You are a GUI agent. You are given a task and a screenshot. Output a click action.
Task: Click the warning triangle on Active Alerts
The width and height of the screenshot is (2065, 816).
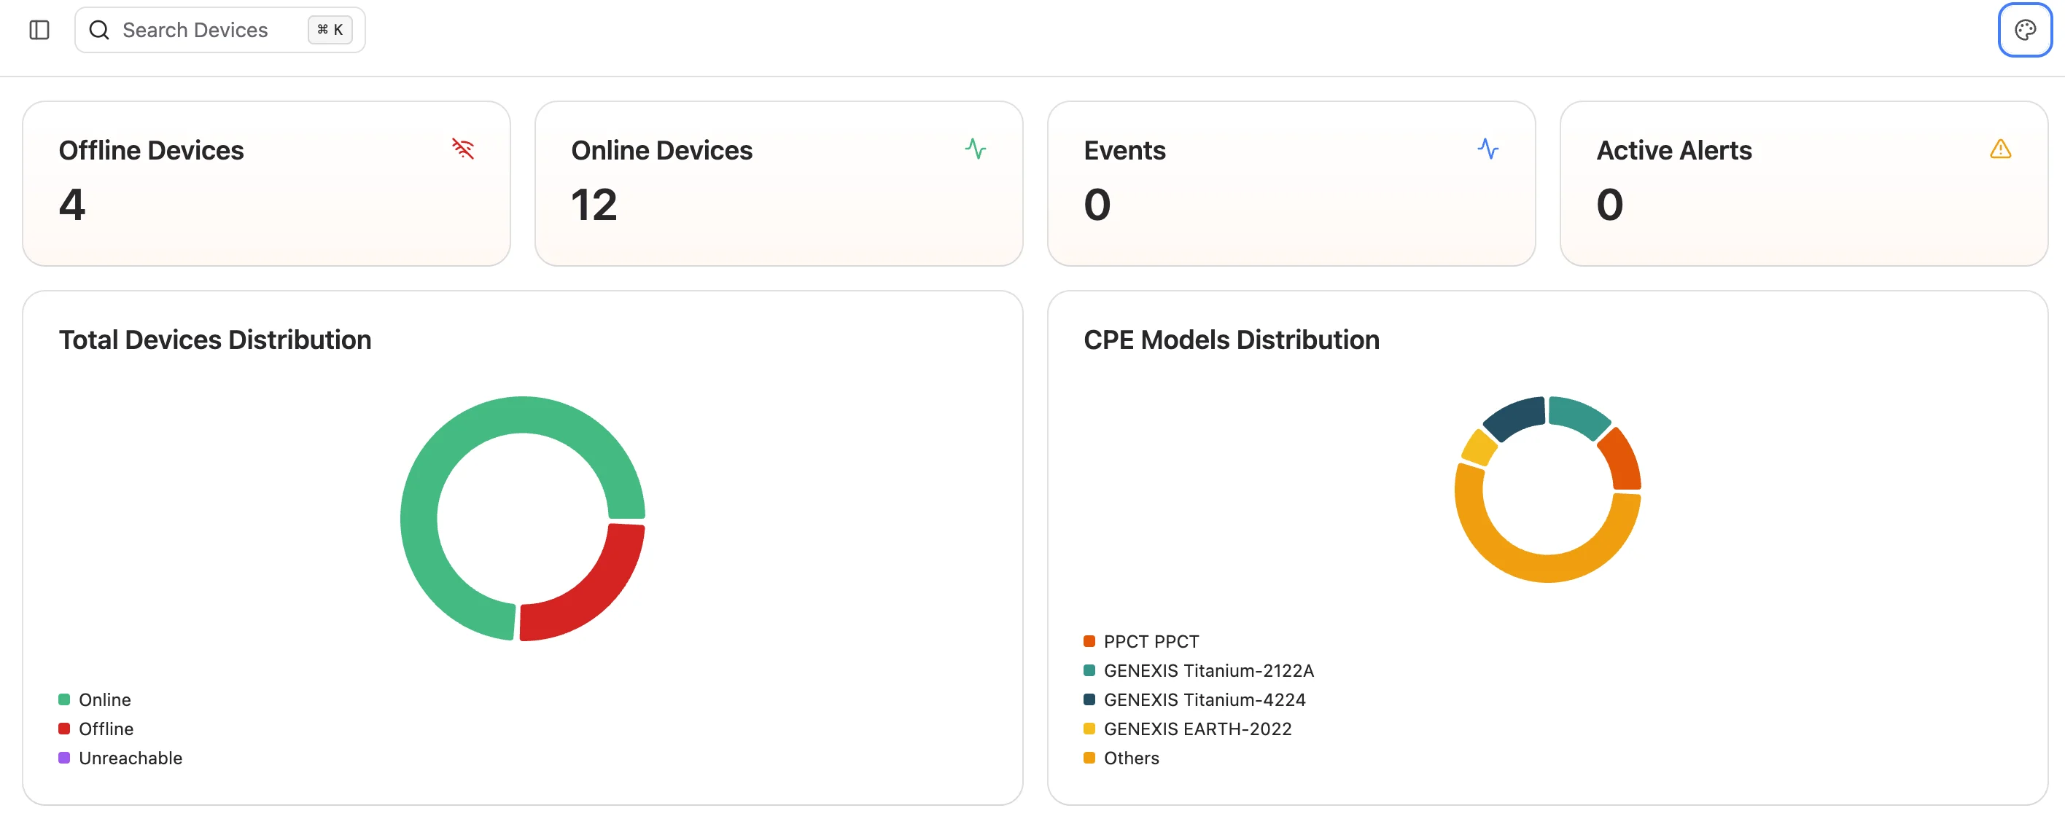[2000, 149]
